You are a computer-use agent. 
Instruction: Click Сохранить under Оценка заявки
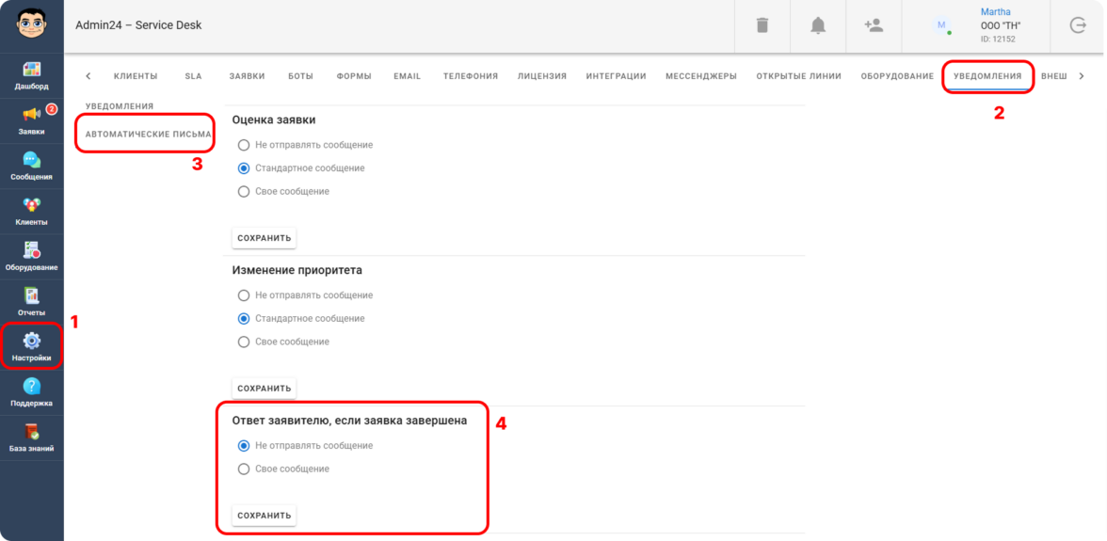click(264, 238)
